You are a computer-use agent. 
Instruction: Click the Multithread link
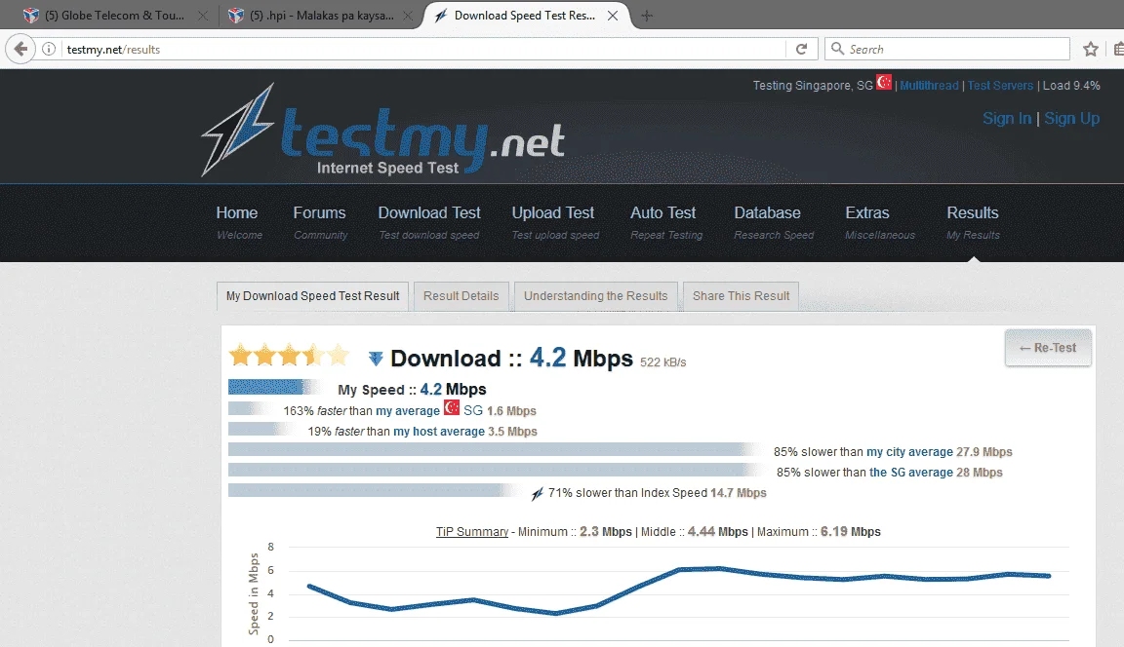pyautogui.click(x=929, y=85)
